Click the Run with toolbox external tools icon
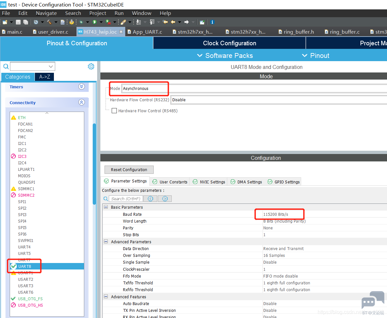The height and width of the screenshot is (318, 387). (x=108, y=22)
